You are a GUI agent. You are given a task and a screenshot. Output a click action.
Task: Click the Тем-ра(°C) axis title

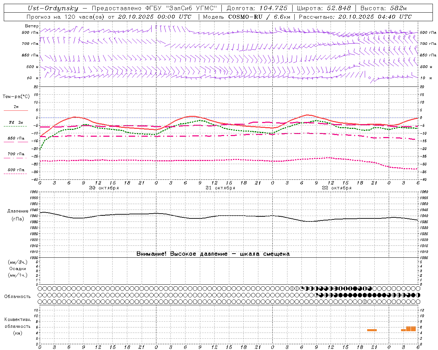[16, 96]
